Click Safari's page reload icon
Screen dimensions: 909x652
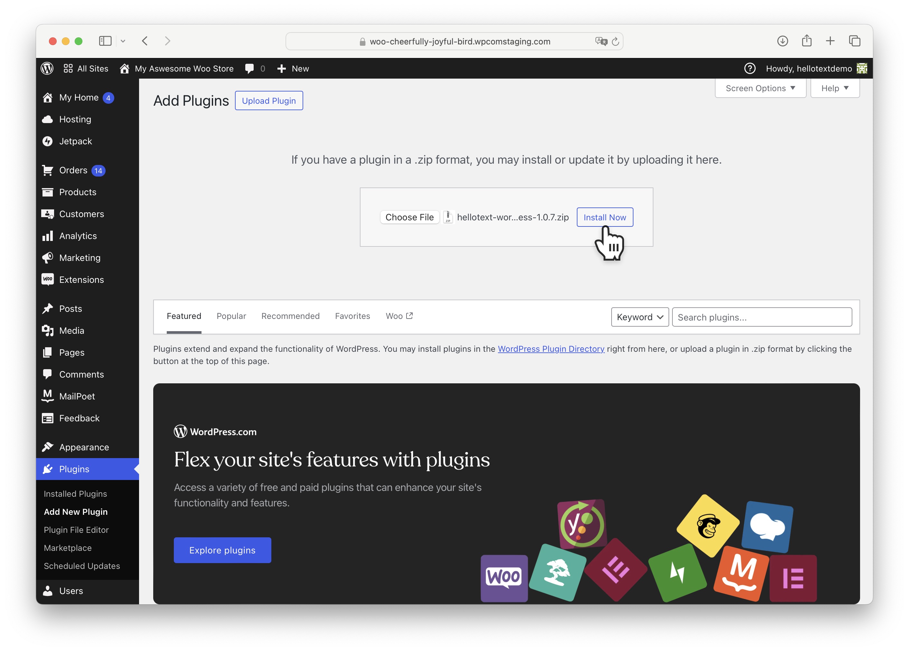click(615, 41)
